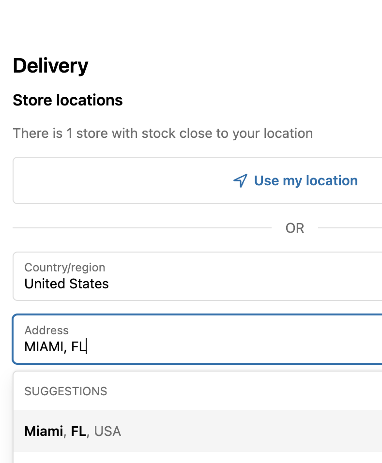
Task: Choose the 'Miami, FL, USA' suggestion
Action: click(198, 431)
